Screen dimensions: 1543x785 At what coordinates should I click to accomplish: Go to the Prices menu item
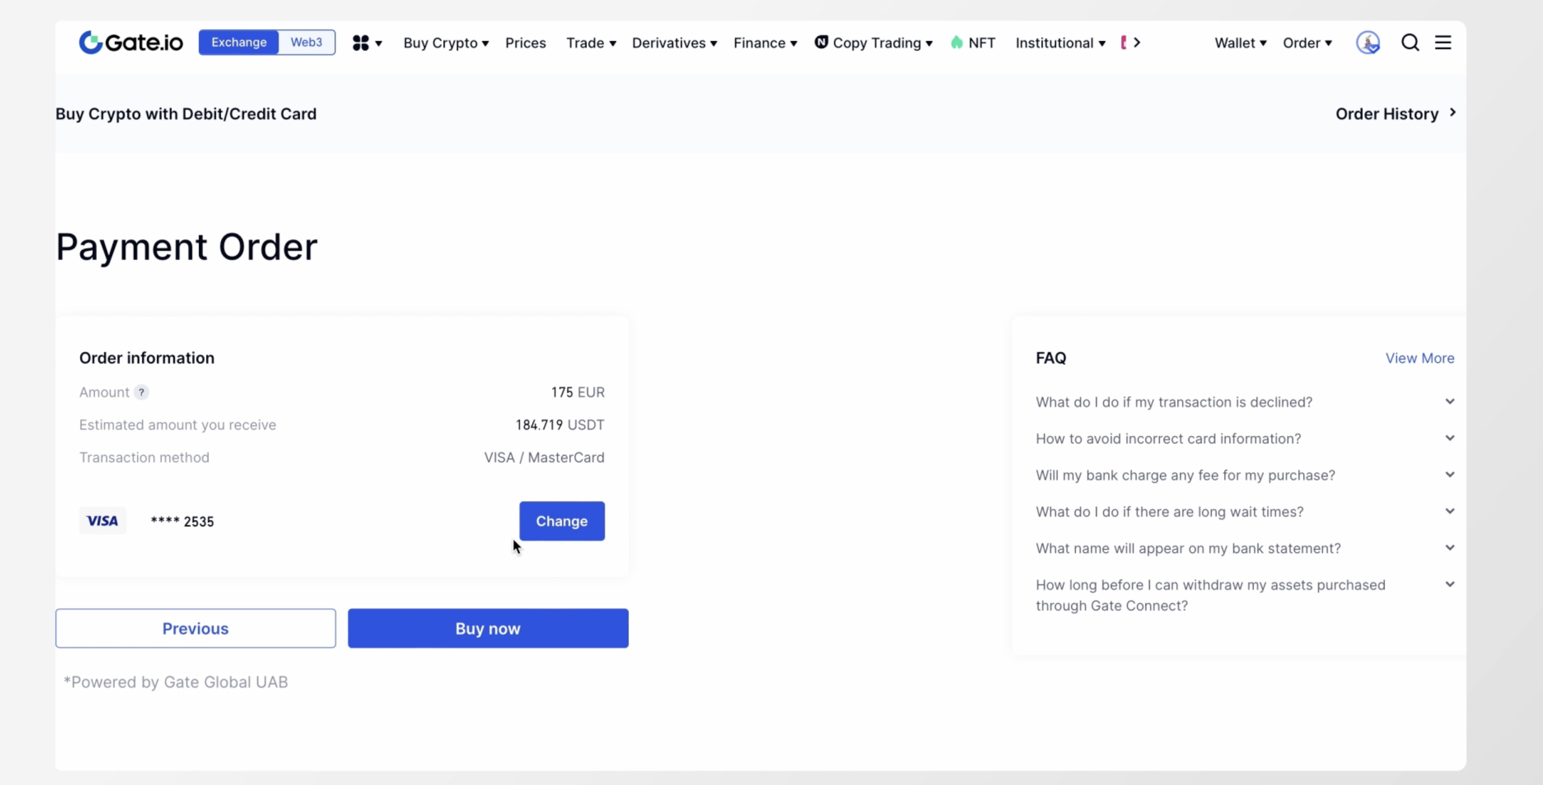pos(525,43)
